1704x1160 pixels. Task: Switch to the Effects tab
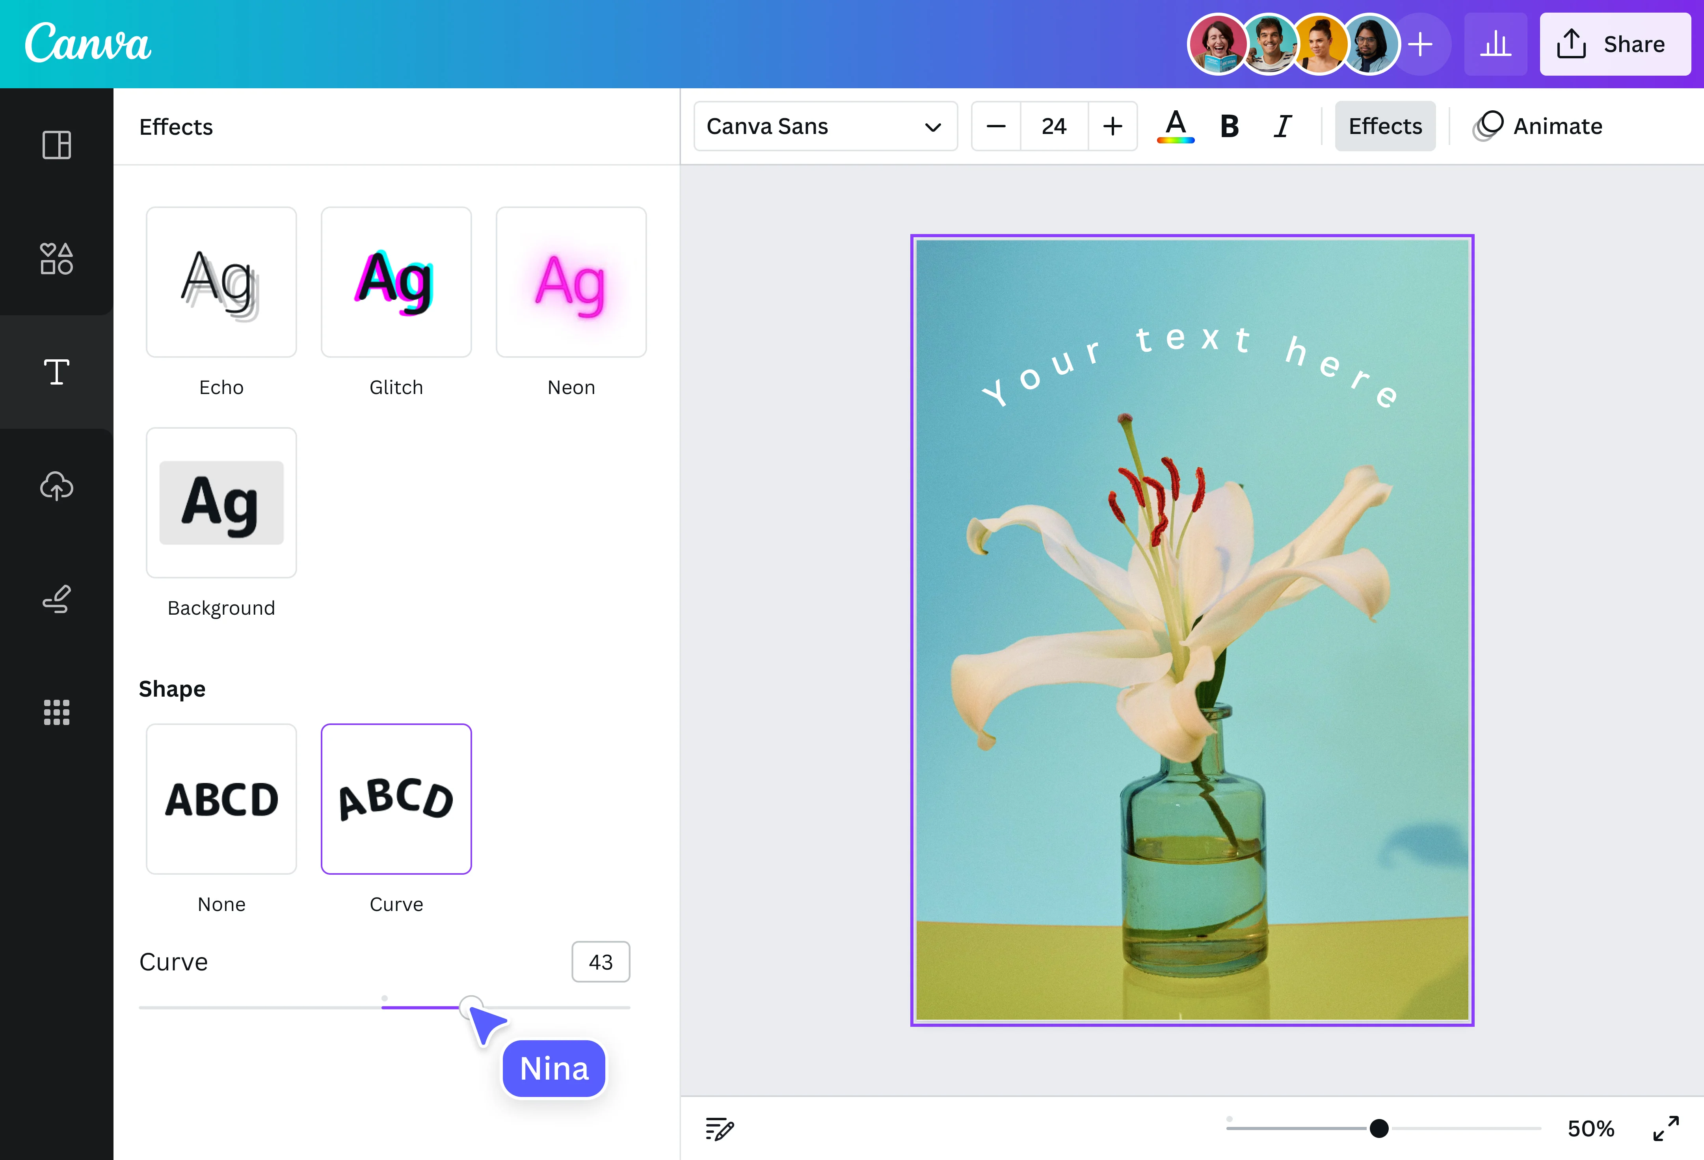1384,125
